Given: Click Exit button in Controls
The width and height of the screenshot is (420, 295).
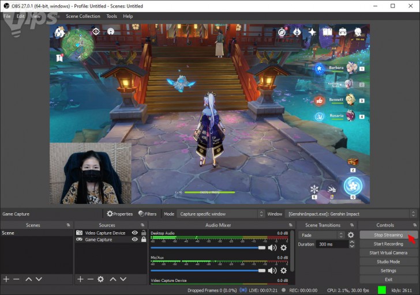Looking at the screenshot, I should [x=388, y=279].
